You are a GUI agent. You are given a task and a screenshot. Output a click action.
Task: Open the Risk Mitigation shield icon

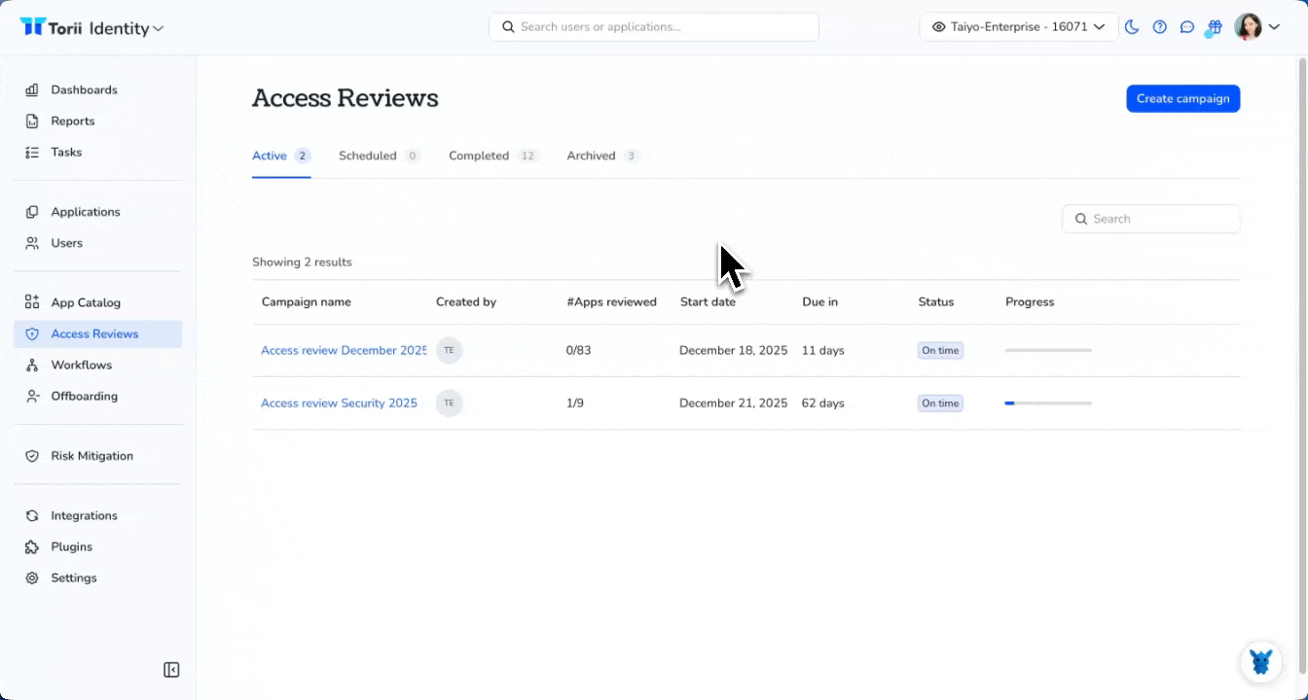tap(32, 456)
